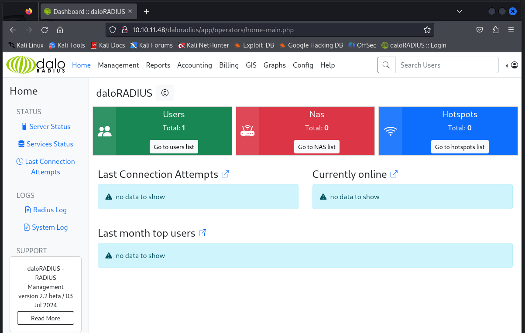Focus the Search Users field

click(446, 65)
